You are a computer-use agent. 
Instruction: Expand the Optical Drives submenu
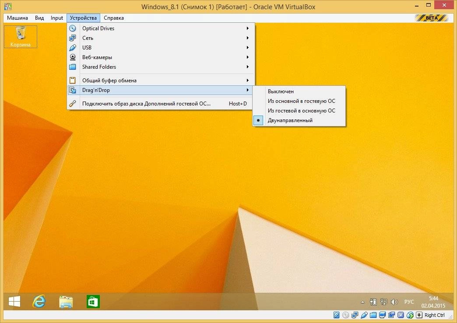pos(161,28)
